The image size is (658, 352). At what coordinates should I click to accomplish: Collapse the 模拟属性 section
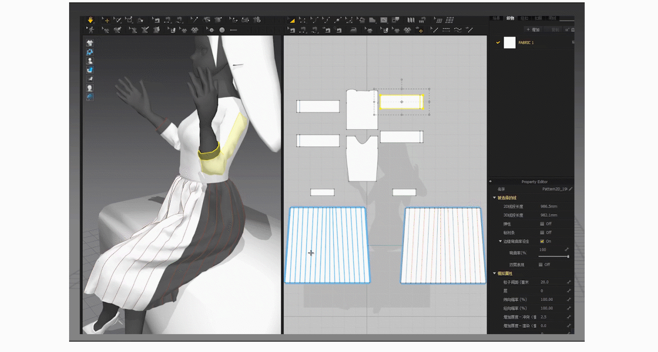(494, 273)
